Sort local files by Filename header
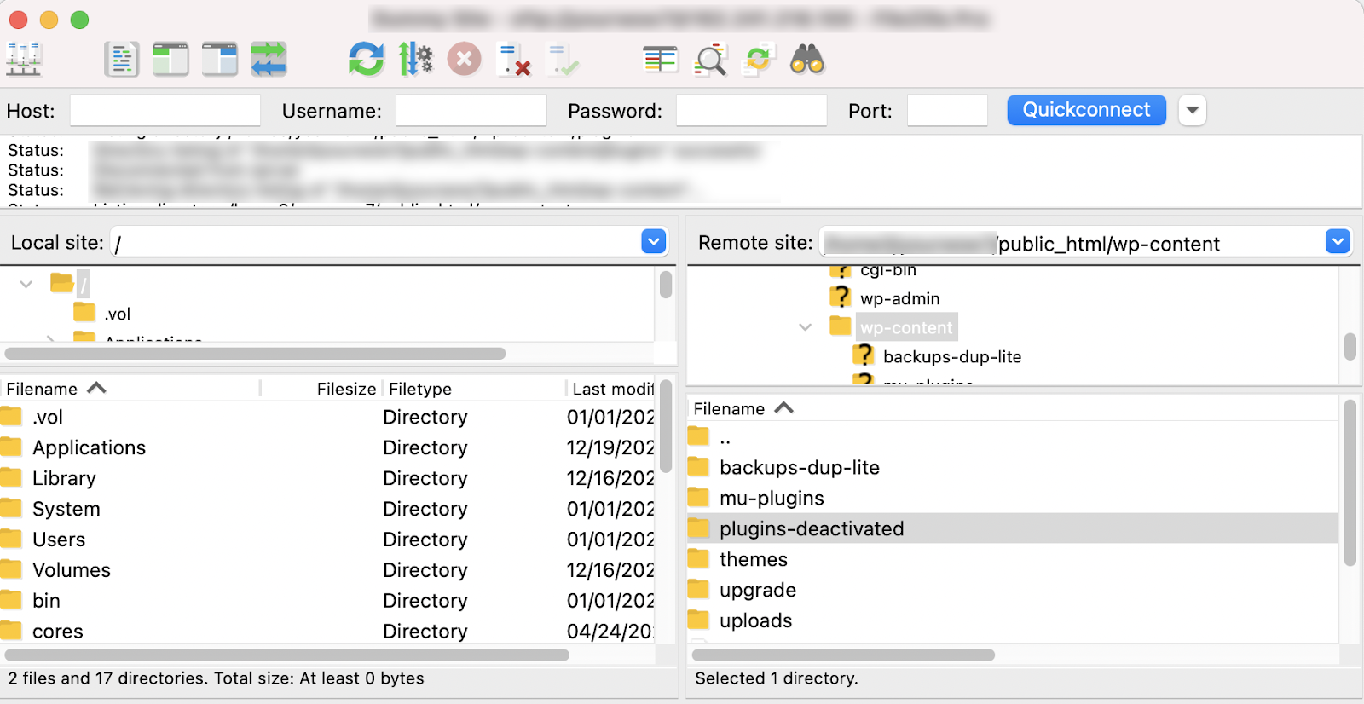 click(x=130, y=389)
